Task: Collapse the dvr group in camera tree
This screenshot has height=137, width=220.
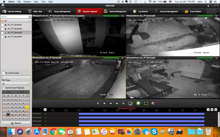Action: (29, 21)
